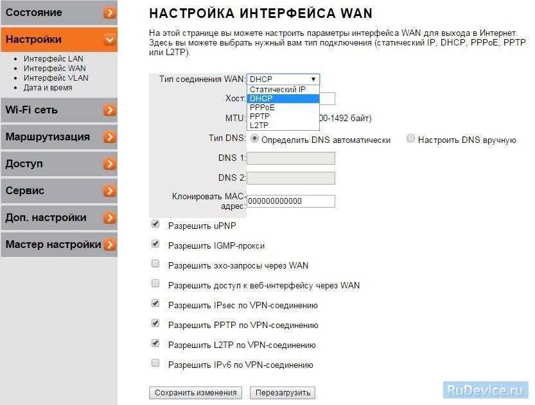Go to Интерфейс LAN settings
This screenshot has width=535, height=405.
[x=53, y=58]
